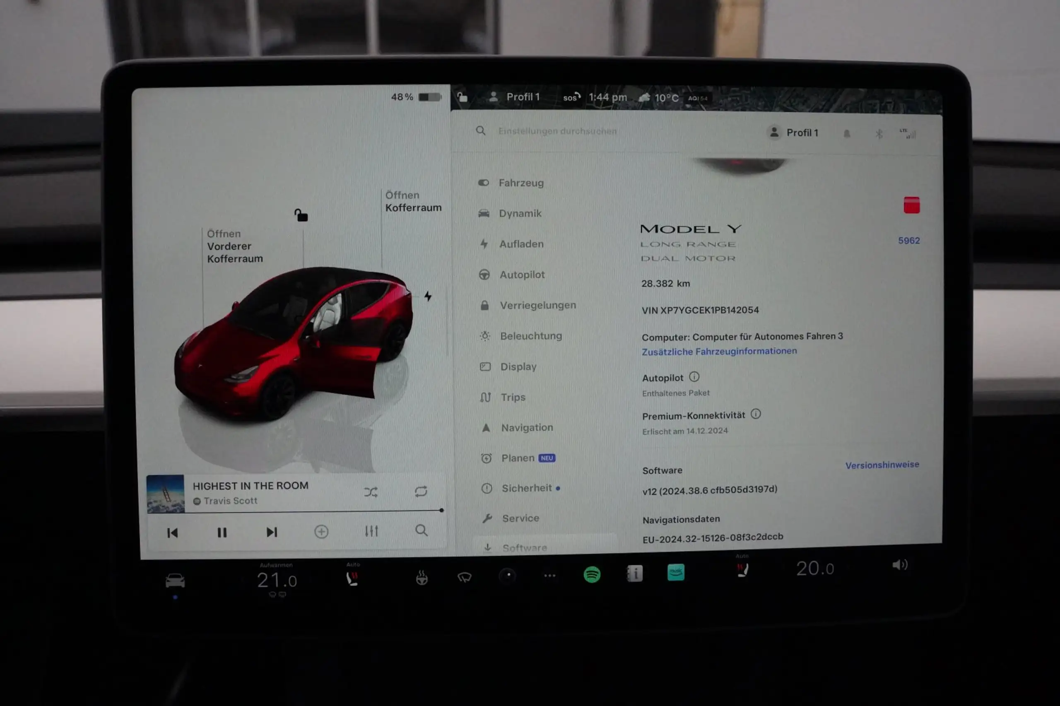Toggle shuffle playback mode
Image resolution: width=1060 pixels, height=706 pixels.
click(371, 492)
